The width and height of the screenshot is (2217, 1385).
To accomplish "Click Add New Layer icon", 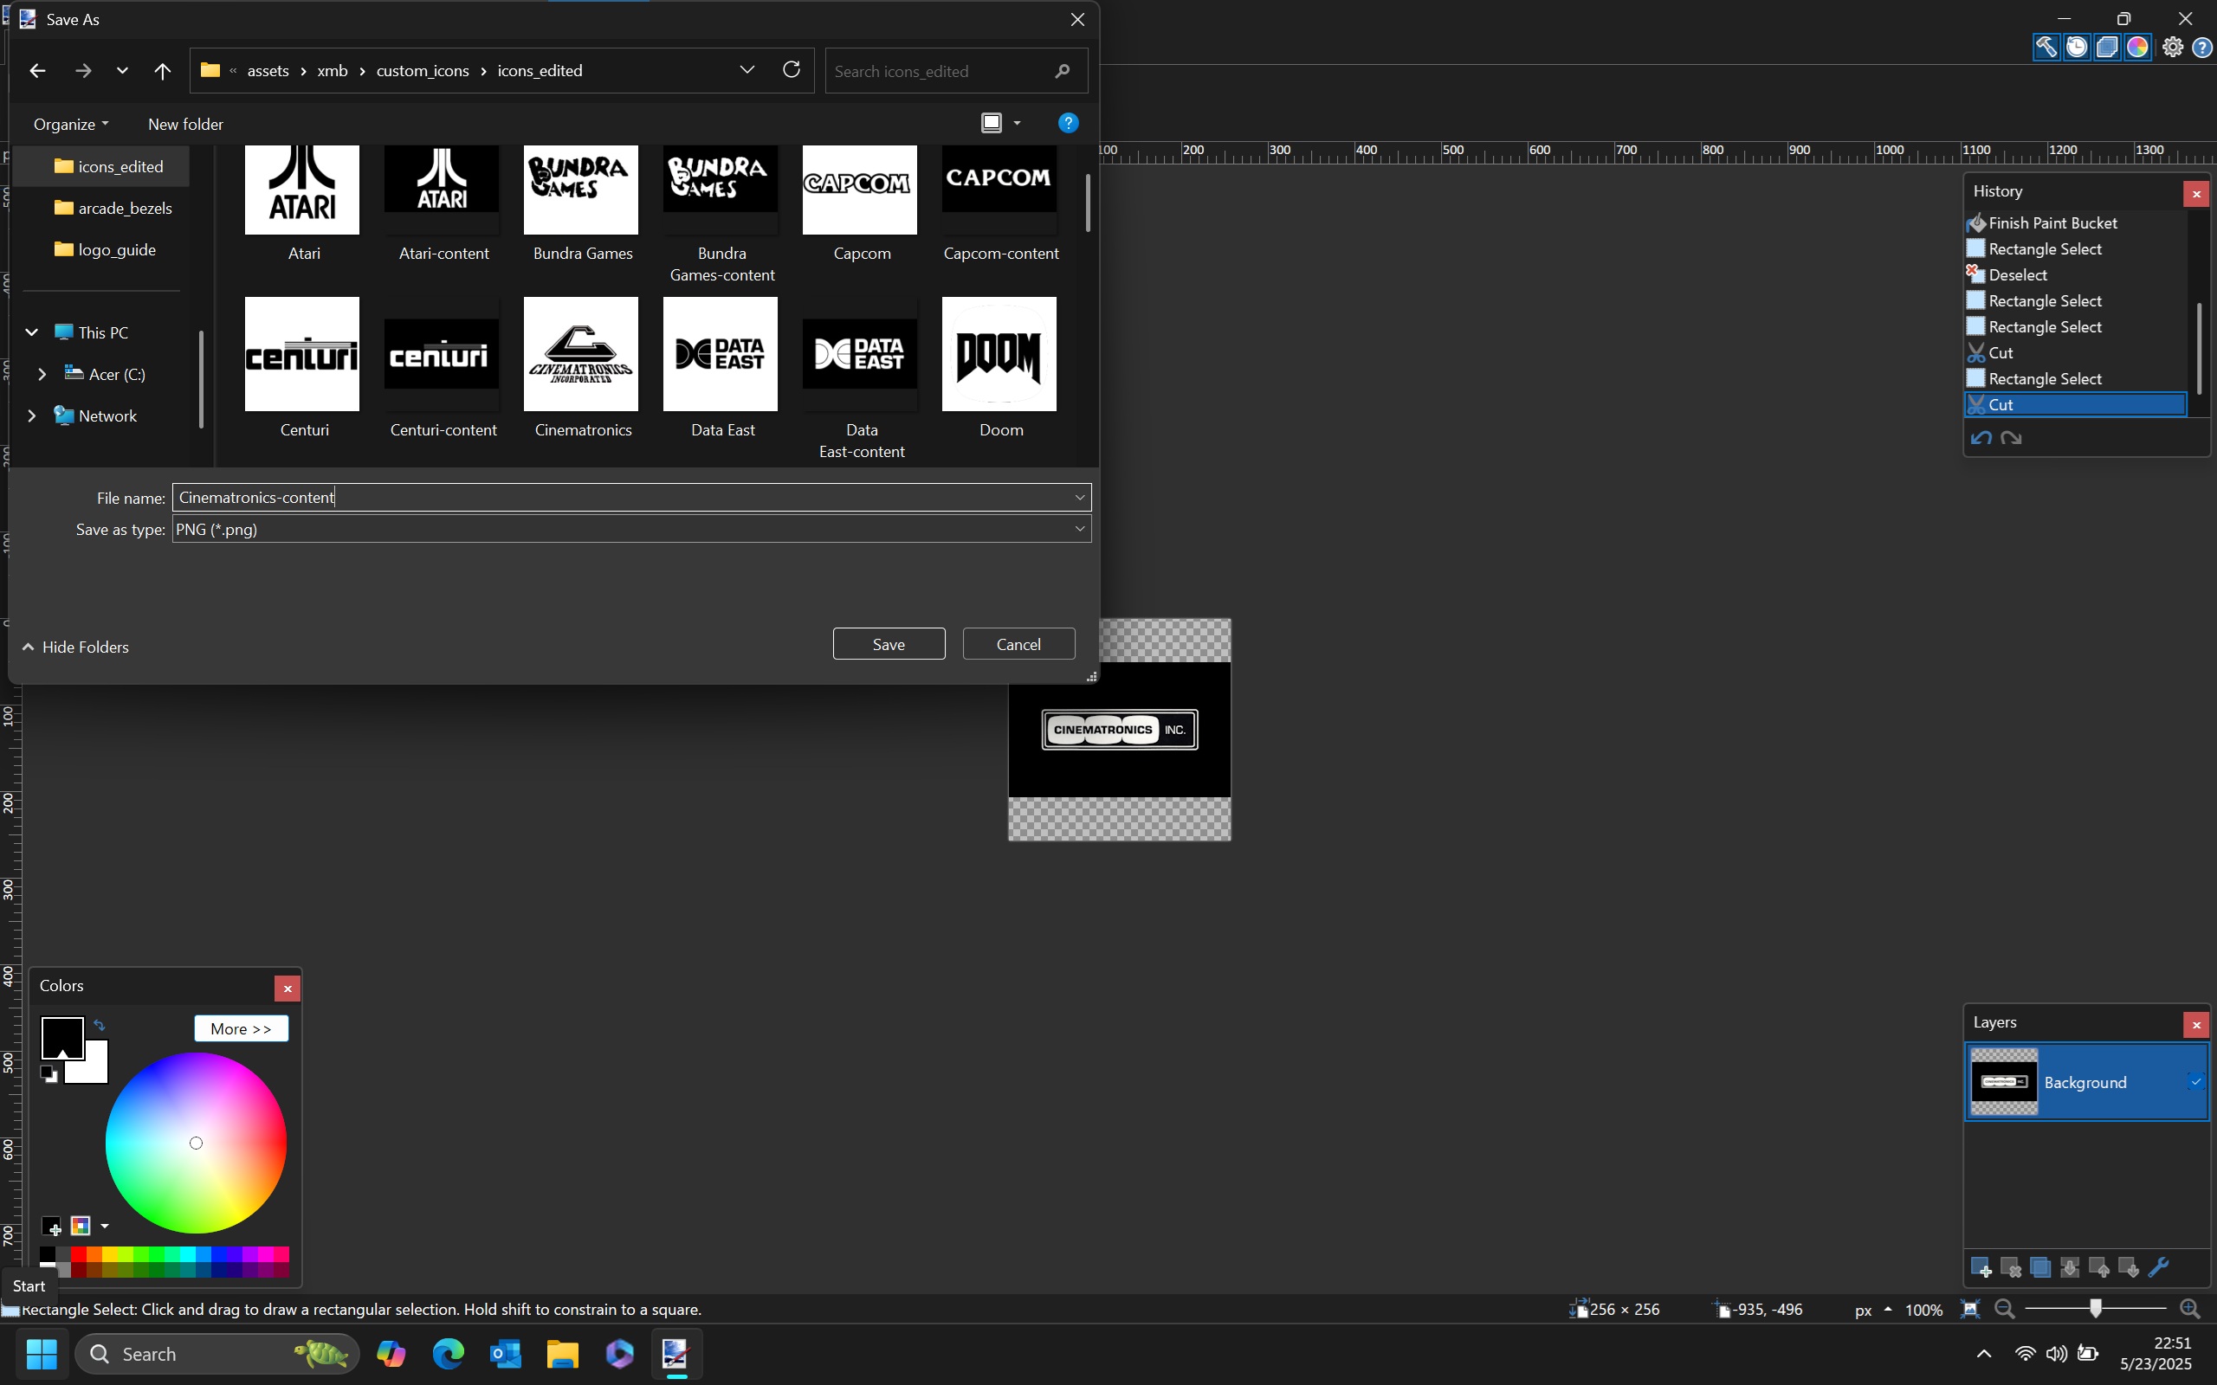I will (x=1980, y=1268).
